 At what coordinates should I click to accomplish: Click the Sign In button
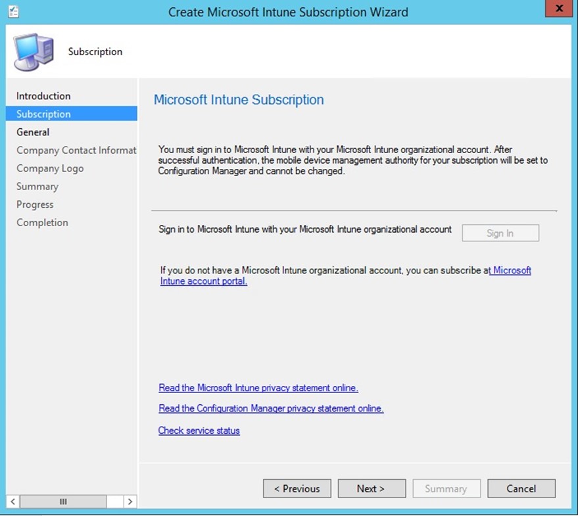tap(500, 233)
